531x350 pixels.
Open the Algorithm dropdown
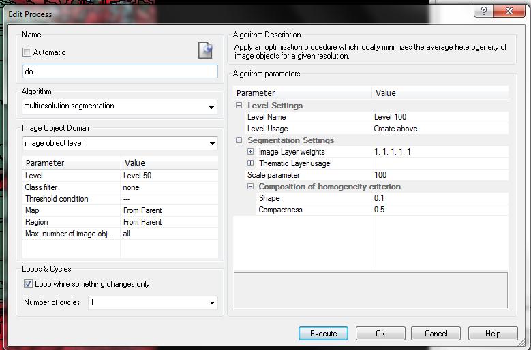tap(212, 107)
